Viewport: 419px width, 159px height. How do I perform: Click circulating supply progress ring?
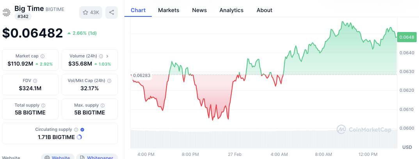point(80,137)
